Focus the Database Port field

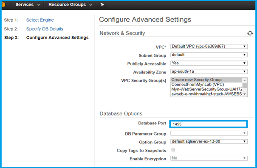(x=208, y=124)
